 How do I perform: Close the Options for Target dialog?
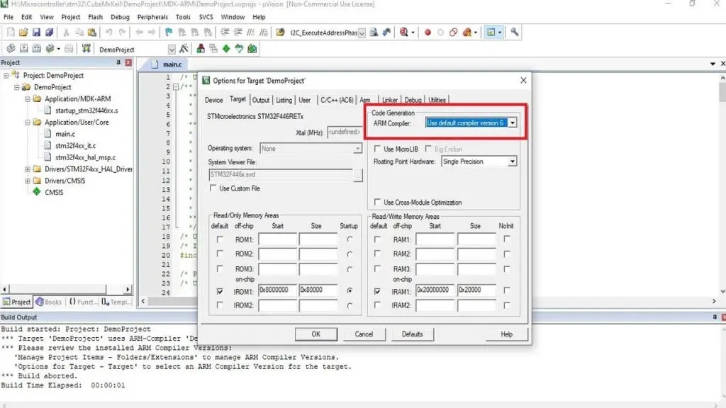[523, 81]
